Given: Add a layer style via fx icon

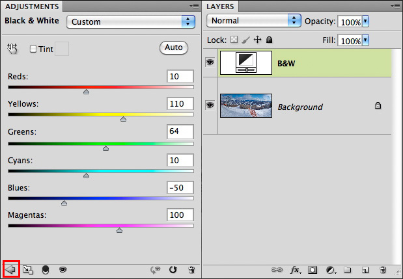Looking at the screenshot, I should (x=295, y=269).
